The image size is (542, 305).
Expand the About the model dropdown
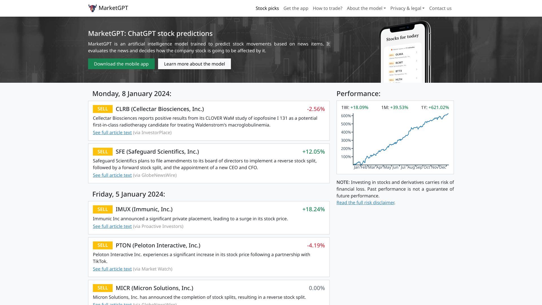pyautogui.click(x=366, y=8)
